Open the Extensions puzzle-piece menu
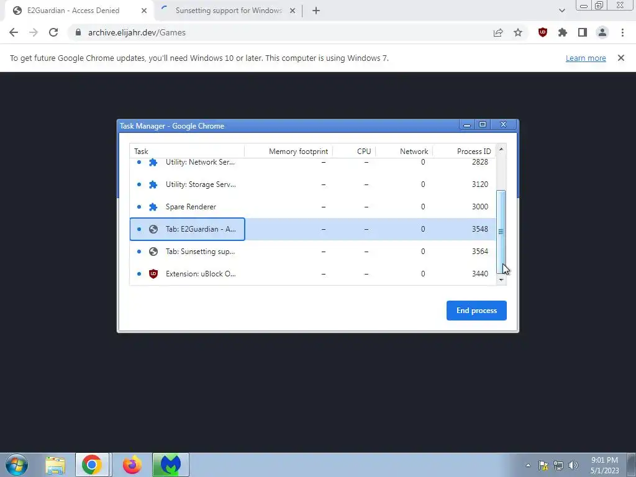The width and height of the screenshot is (636, 477). click(563, 32)
